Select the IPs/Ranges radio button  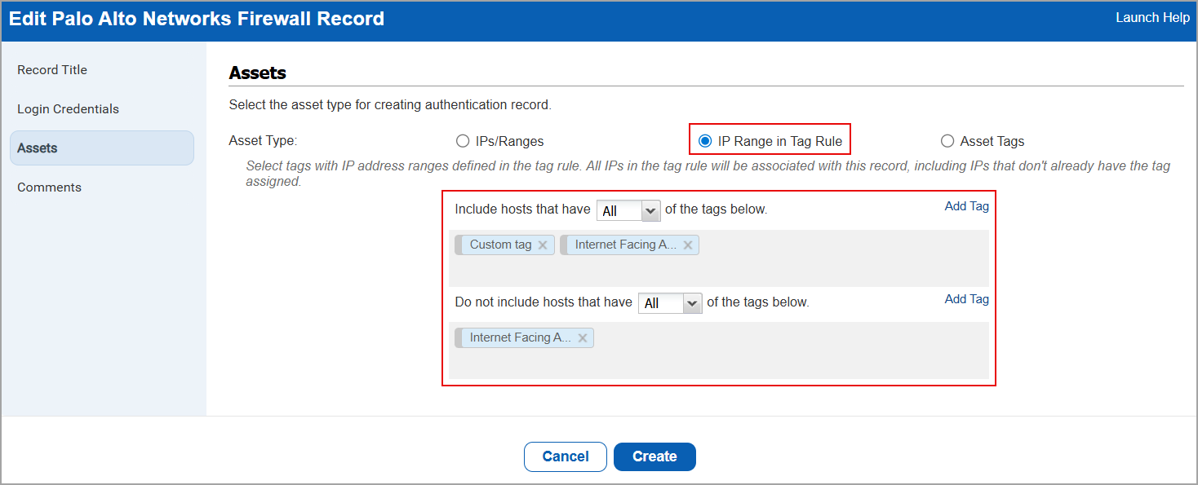463,140
